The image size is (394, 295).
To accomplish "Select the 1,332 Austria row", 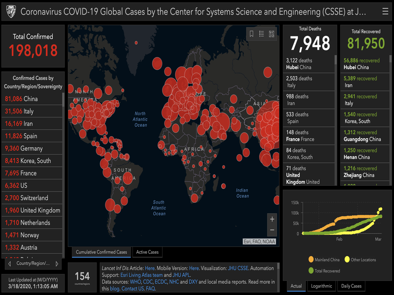I will (x=32, y=247).
